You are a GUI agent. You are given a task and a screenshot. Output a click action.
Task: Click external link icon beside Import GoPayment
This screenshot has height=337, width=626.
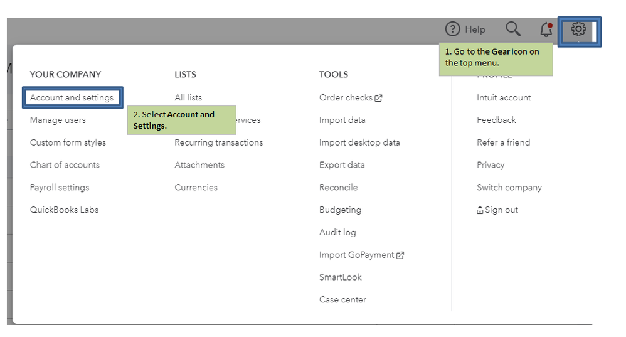[x=400, y=255]
